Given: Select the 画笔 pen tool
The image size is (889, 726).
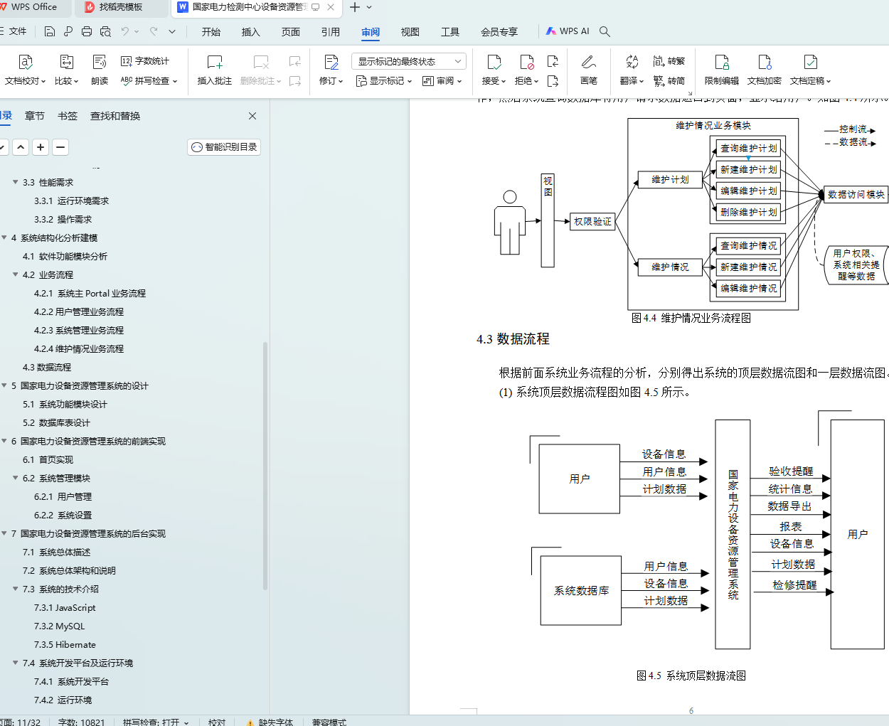Looking at the screenshot, I should (x=589, y=70).
